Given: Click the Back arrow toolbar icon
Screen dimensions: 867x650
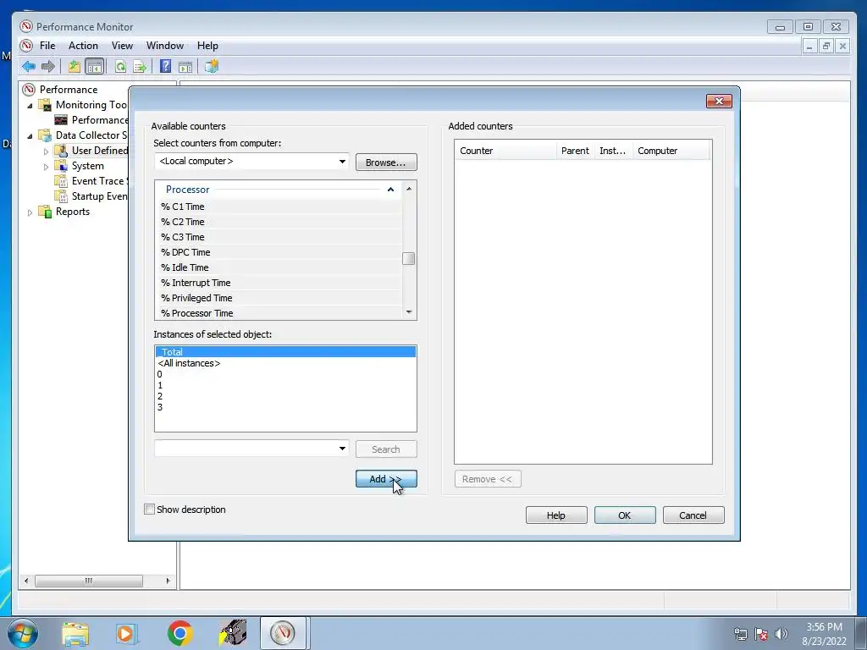Looking at the screenshot, I should pyautogui.click(x=29, y=67).
